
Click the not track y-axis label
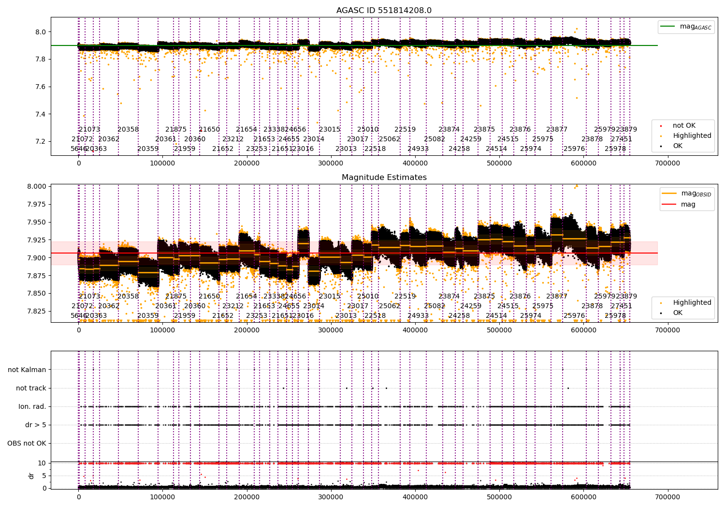pos(31,388)
